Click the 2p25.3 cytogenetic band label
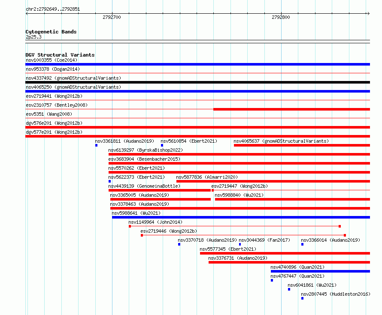 [33, 37]
